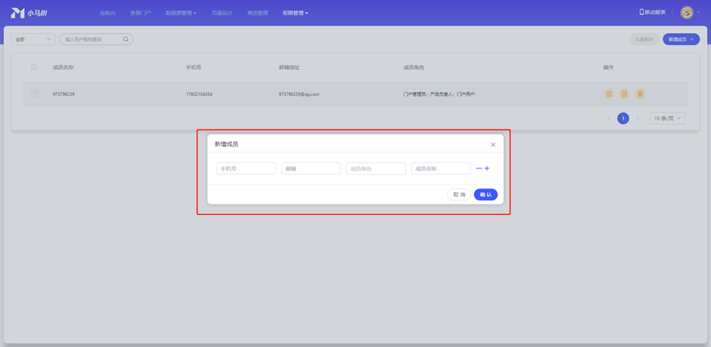Click the orange list details icon in row
The image size is (711, 347).
(x=609, y=94)
